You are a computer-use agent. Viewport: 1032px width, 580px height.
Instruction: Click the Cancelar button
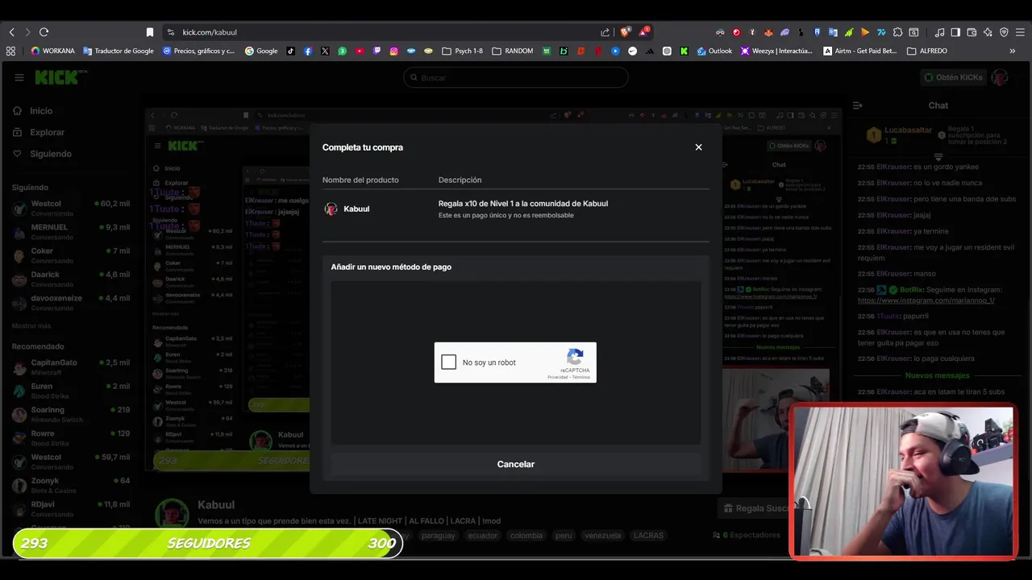(516, 464)
